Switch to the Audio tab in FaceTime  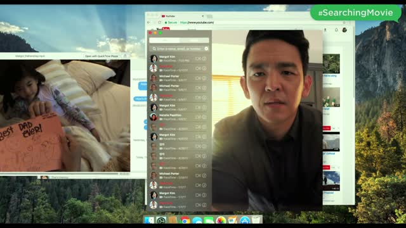(194, 41)
